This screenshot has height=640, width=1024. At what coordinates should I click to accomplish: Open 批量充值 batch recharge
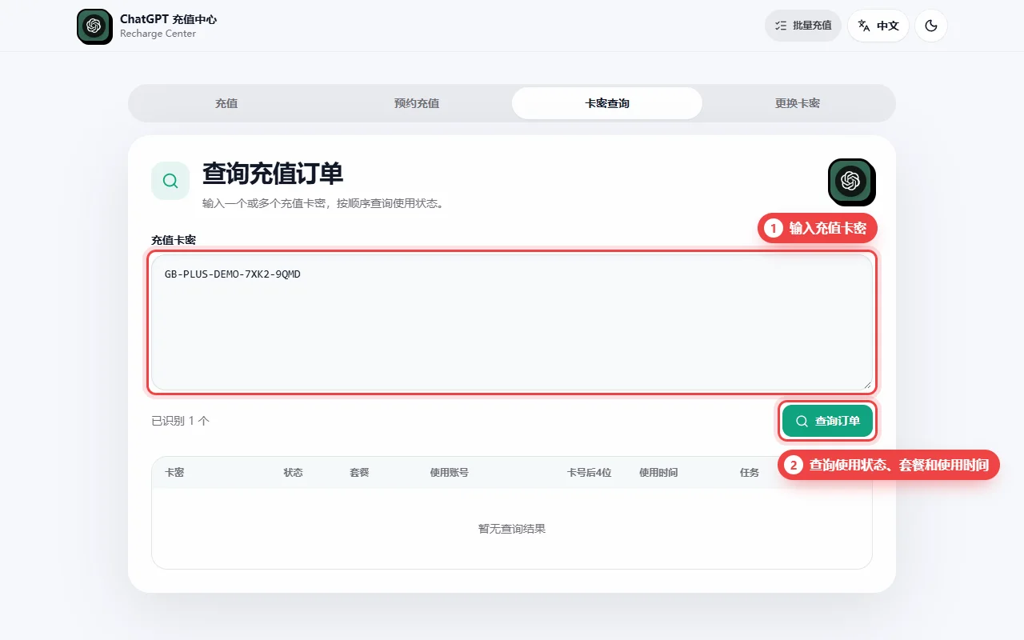click(x=803, y=26)
